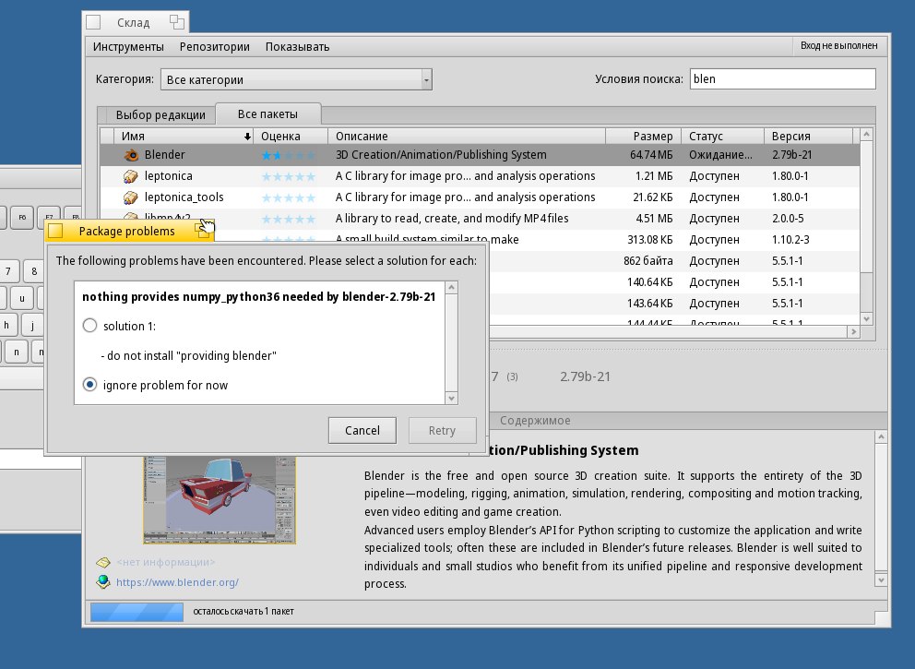The width and height of the screenshot is (915, 669).
Task: Click the nothing provides numpy_python36 problem heading
Action: [x=258, y=296]
